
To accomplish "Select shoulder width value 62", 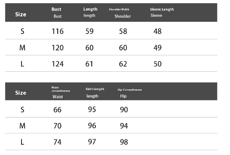I will (x=123, y=64).
